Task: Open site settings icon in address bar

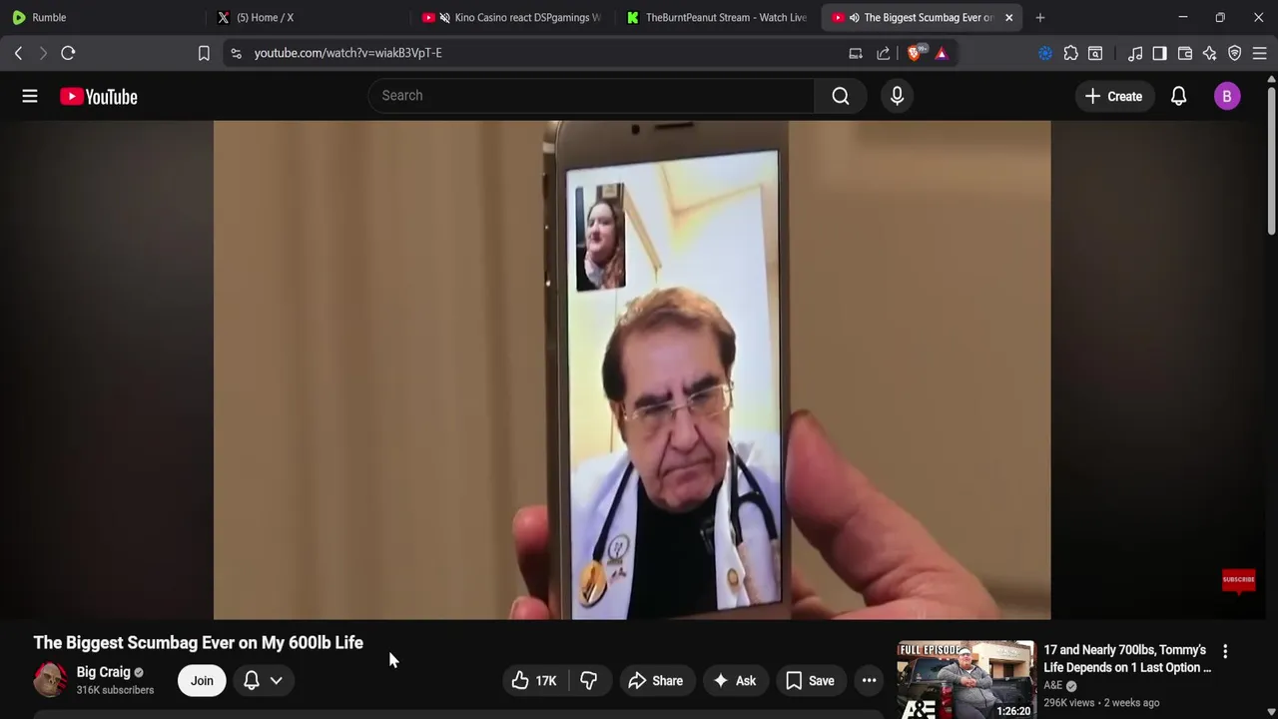Action: coord(236,53)
